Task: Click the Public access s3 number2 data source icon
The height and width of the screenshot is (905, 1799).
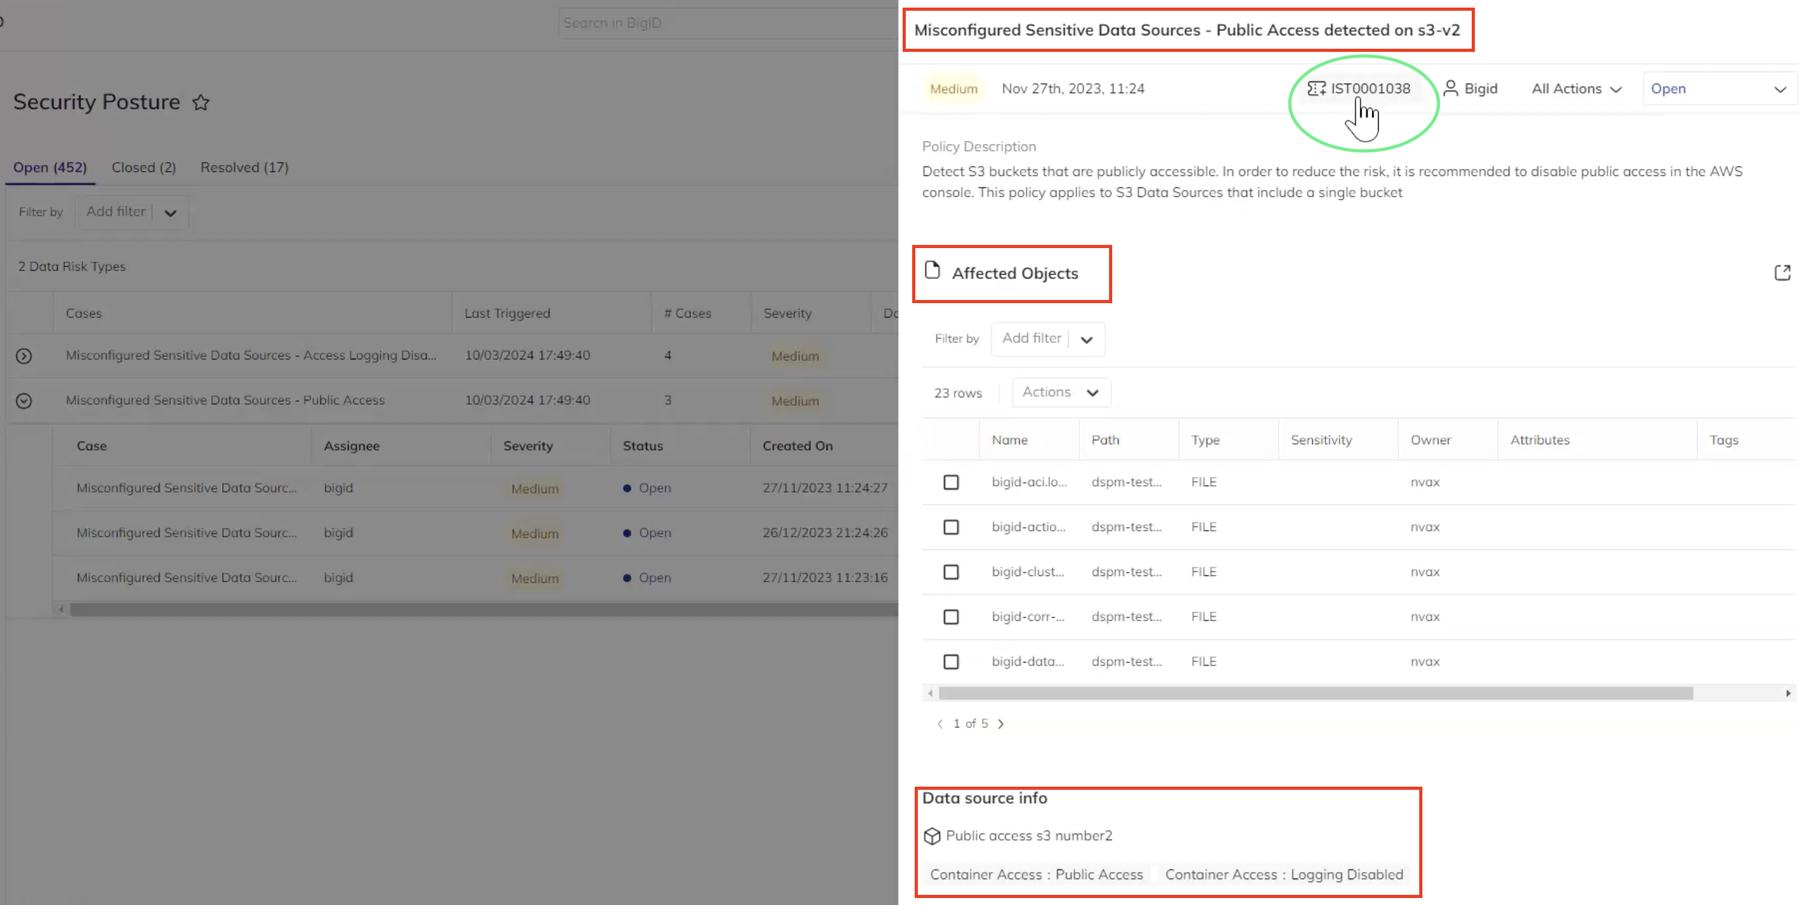Action: click(x=932, y=835)
